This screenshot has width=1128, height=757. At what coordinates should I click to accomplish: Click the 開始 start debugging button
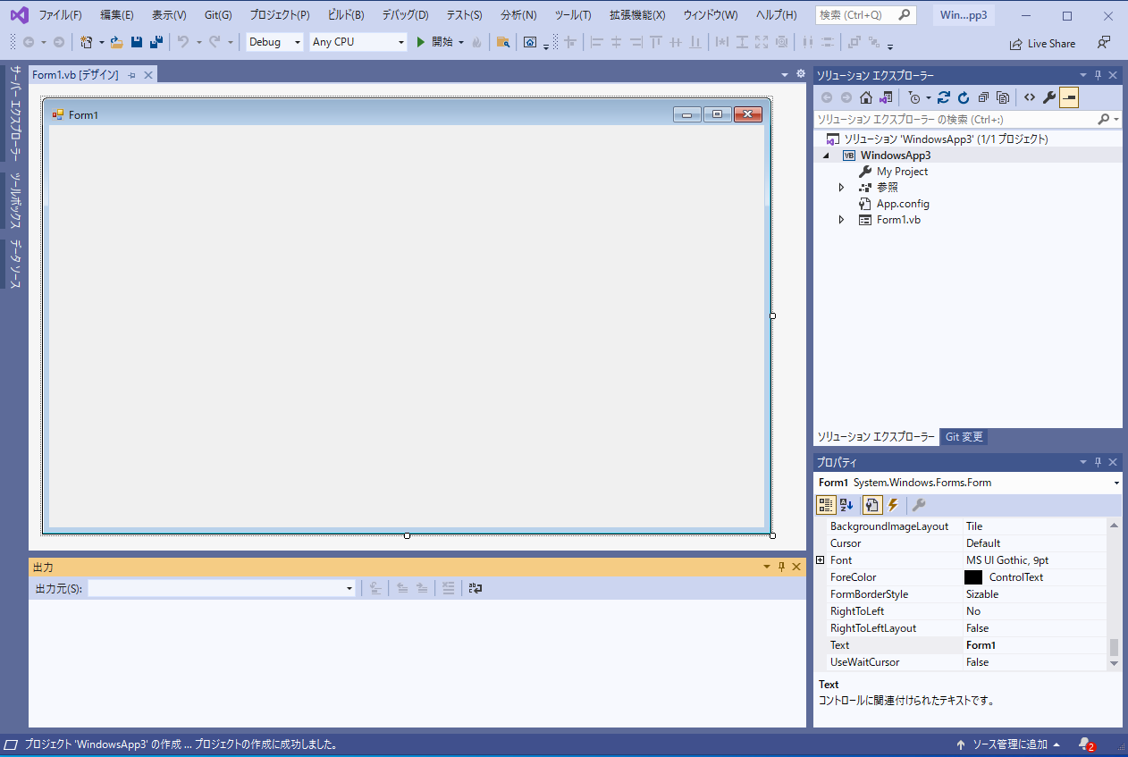(435, 42)
